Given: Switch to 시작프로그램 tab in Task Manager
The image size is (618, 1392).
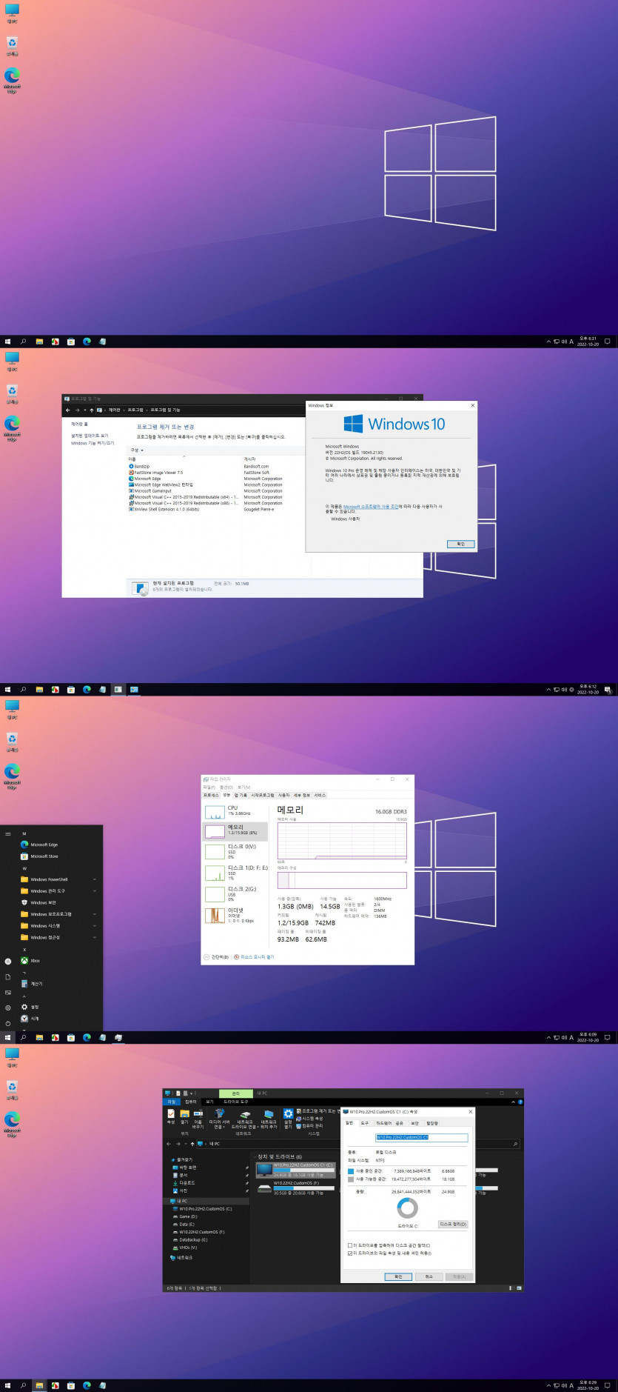Looking at the screenshot, I should pos(263,795).
